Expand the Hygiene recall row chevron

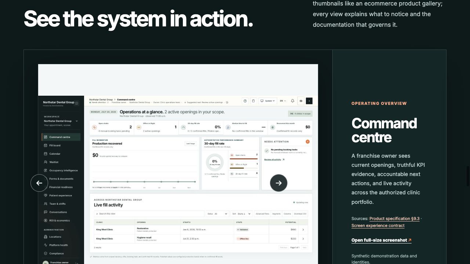303,239
